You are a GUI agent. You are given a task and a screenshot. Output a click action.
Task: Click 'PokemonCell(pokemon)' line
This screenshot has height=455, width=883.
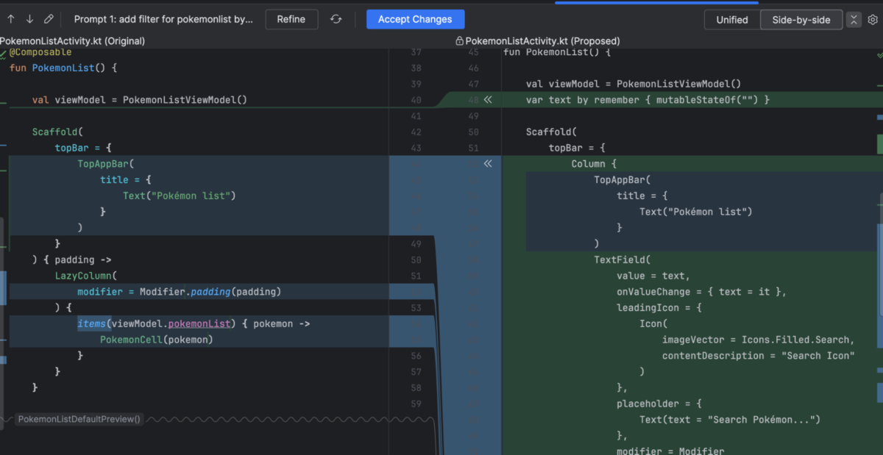tap(157, 340)
